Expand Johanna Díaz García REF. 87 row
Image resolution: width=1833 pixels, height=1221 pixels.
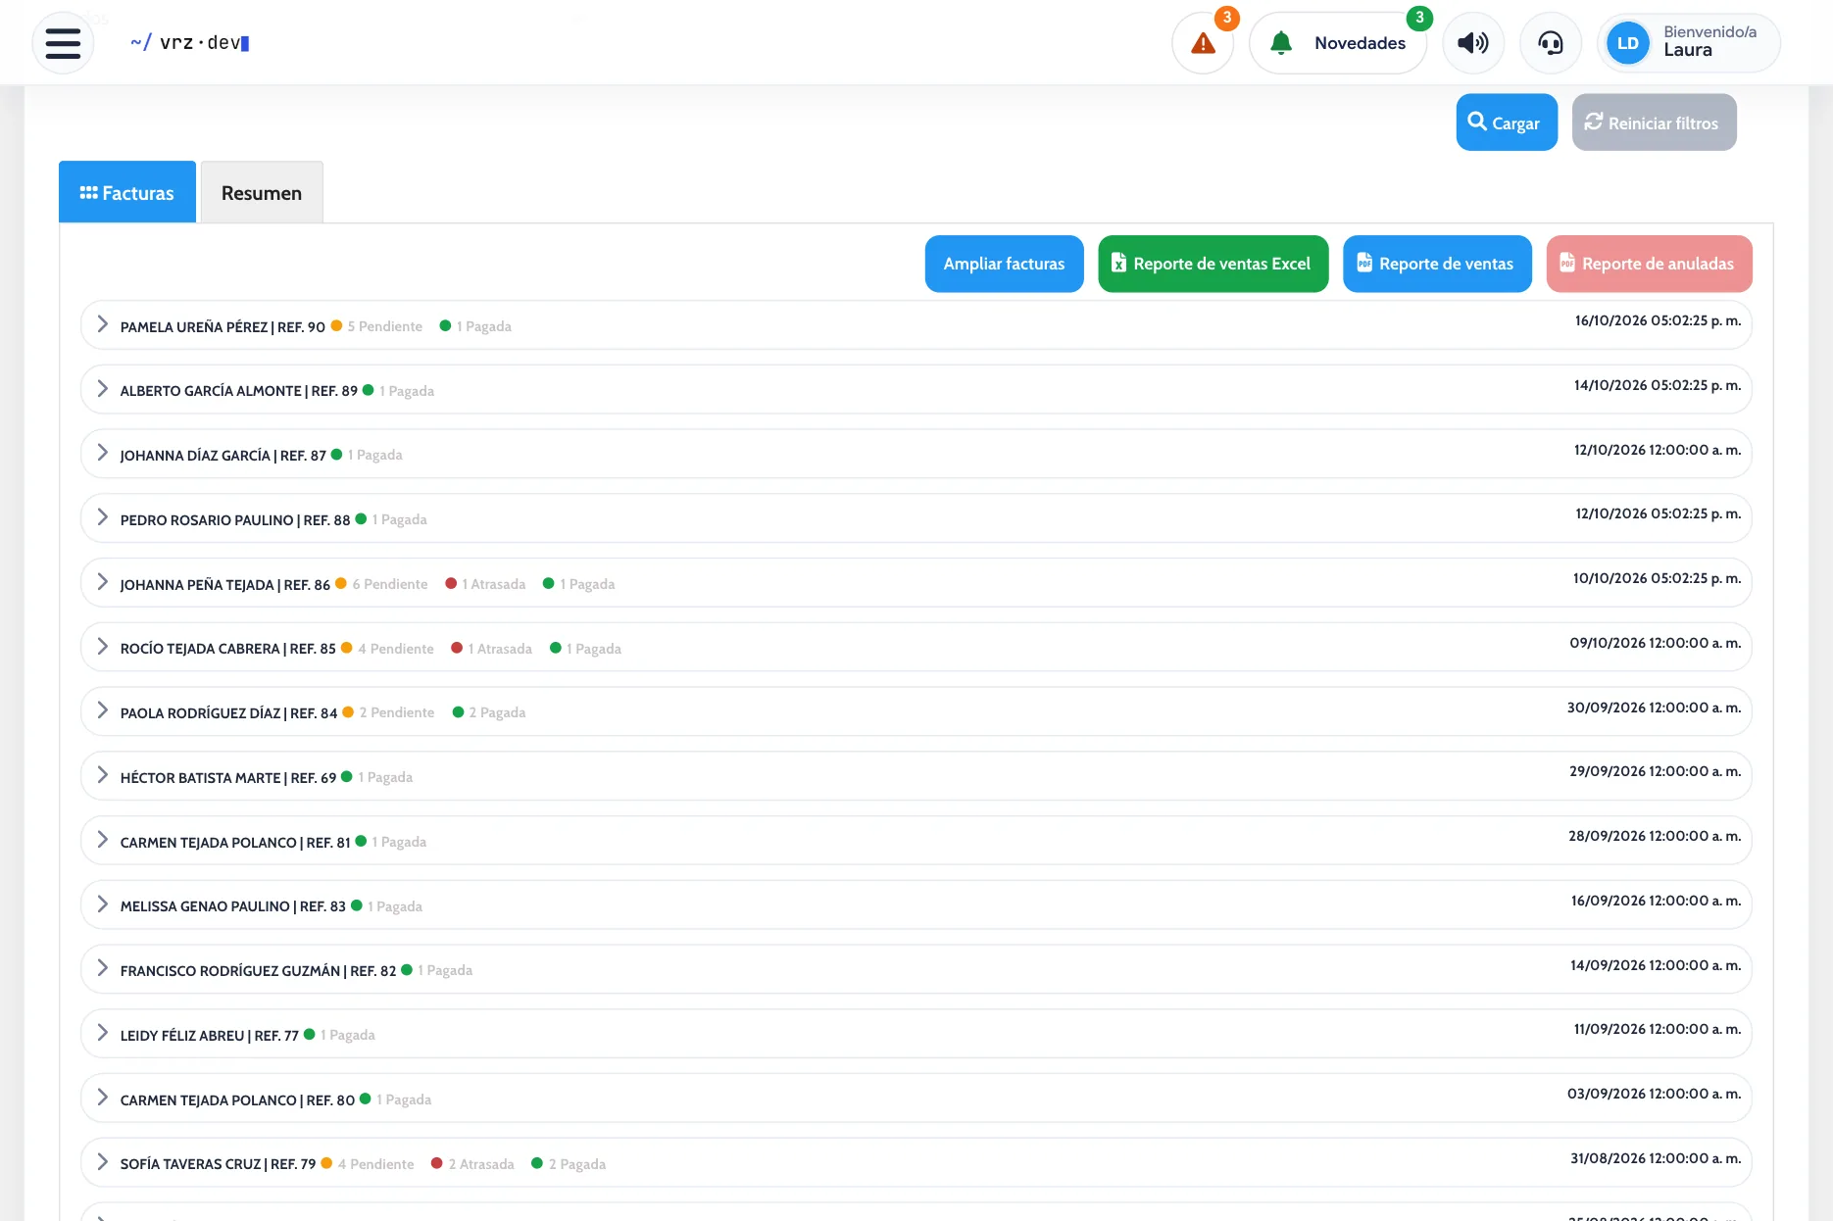(x=916, y=454)
